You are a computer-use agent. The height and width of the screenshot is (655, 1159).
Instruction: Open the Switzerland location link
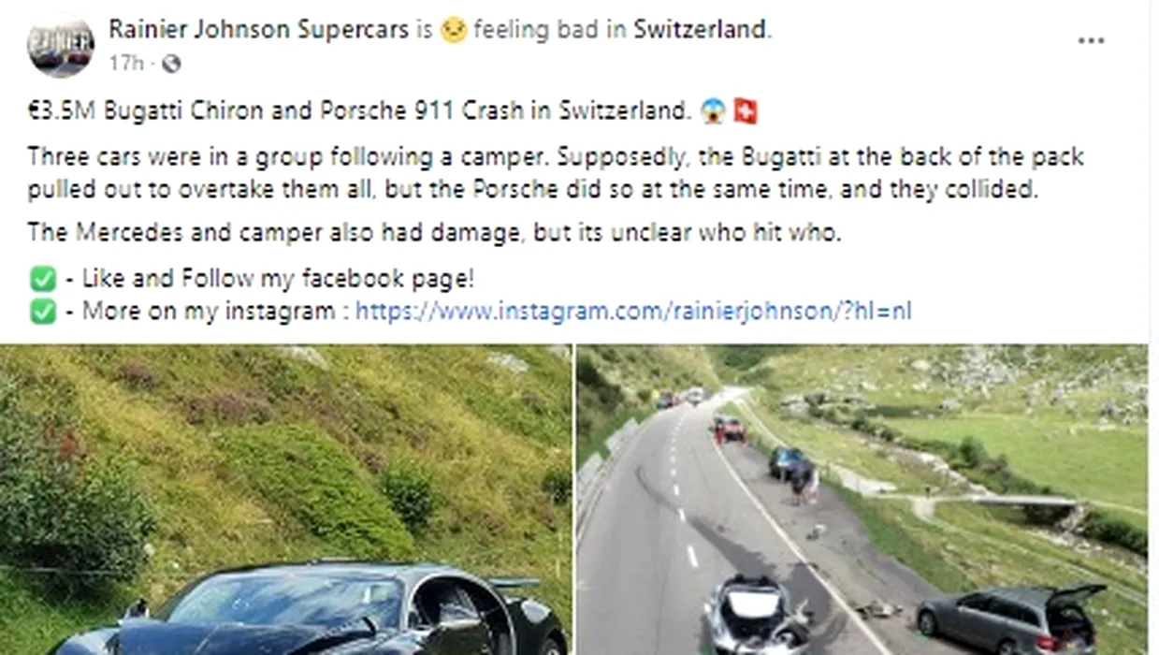click(701, 29)
